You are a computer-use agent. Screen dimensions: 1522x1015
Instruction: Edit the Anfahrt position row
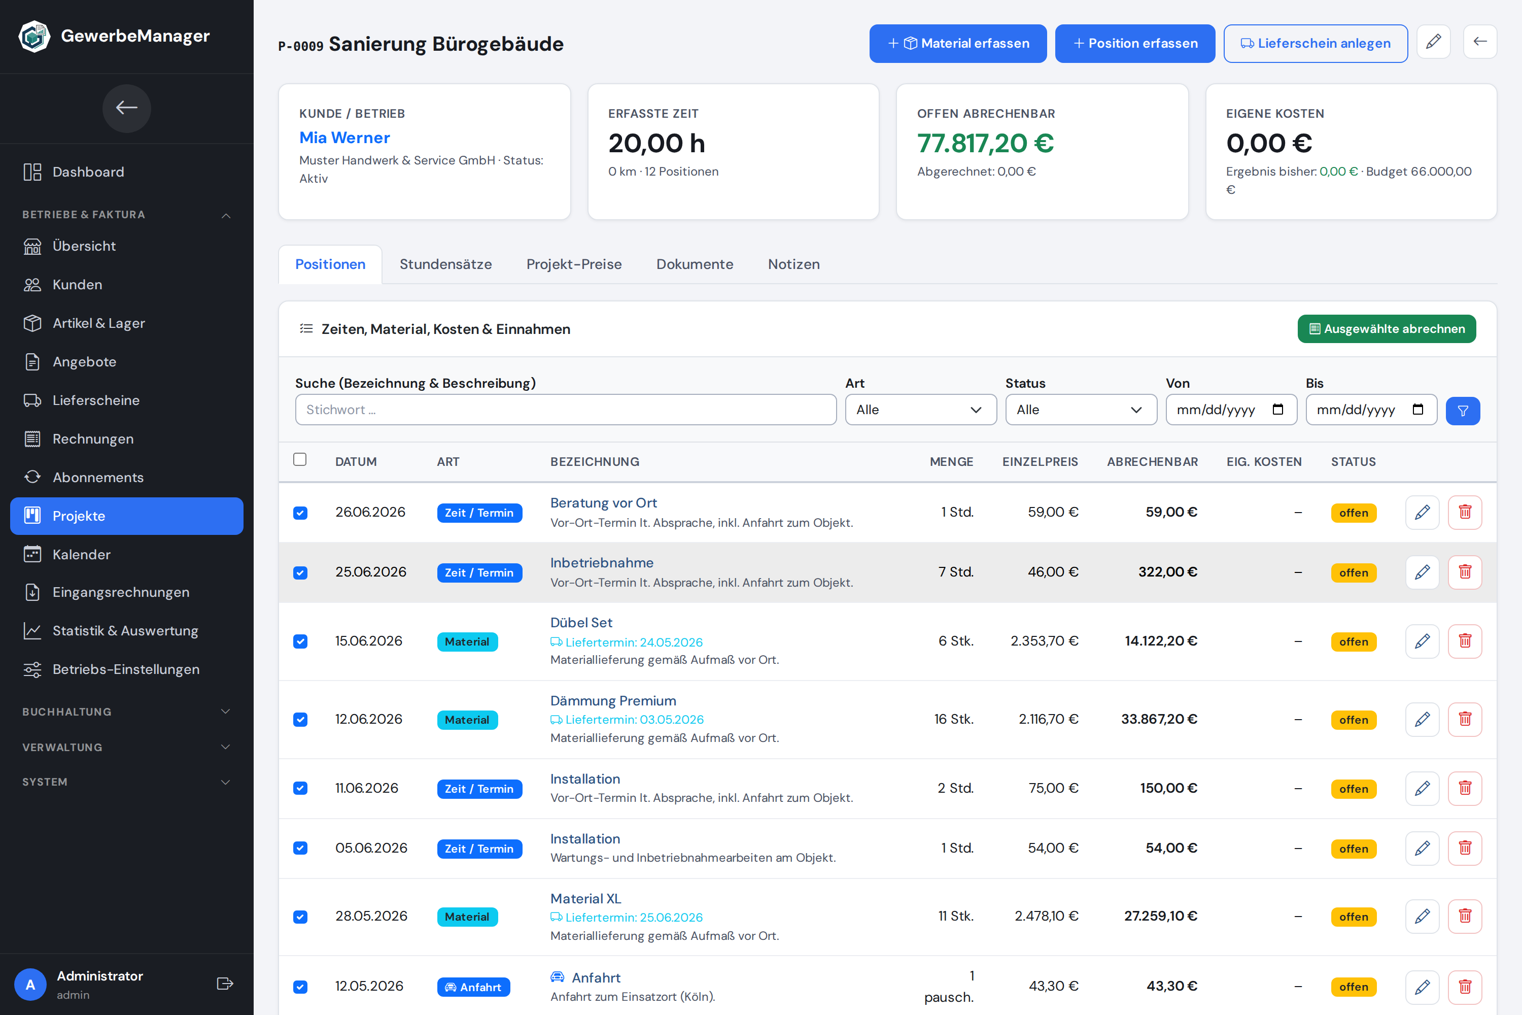tap(1423, 987)
